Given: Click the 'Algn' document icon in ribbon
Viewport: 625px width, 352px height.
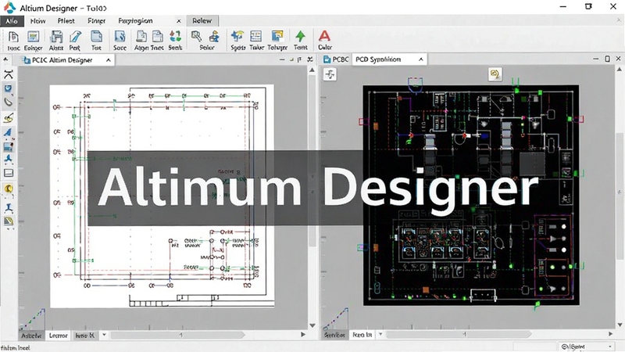Looking at the screenshot, I should pos(141,37).
